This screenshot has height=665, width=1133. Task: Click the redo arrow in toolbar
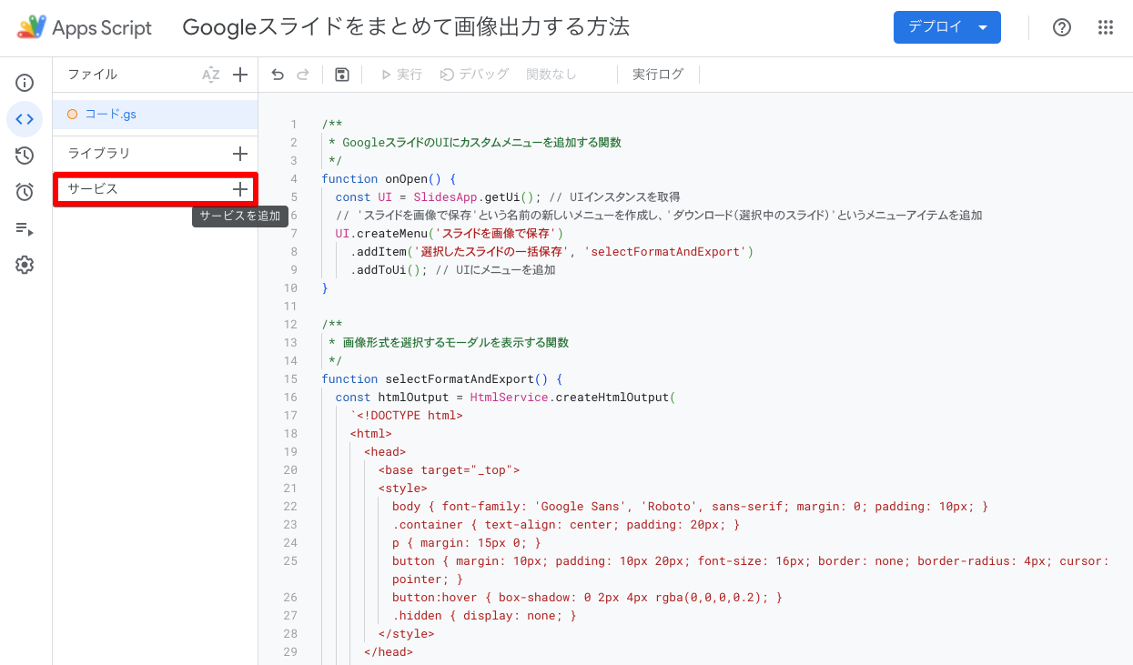[x=303, y=75]
